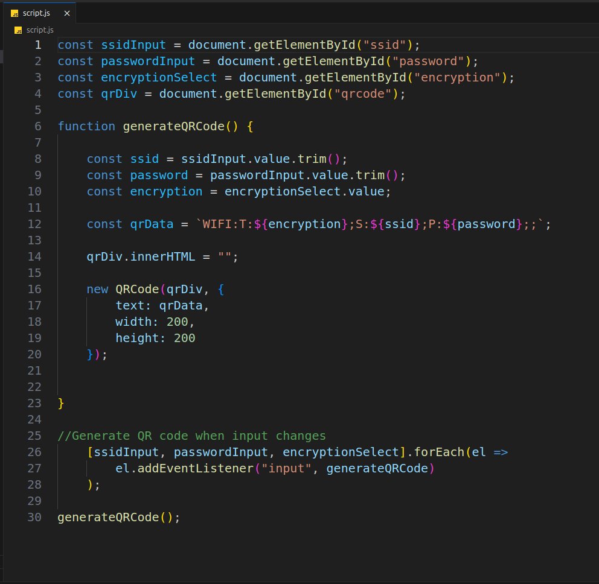Click forEach on line 26
599x584 pixels.
(x=439, y=452)
